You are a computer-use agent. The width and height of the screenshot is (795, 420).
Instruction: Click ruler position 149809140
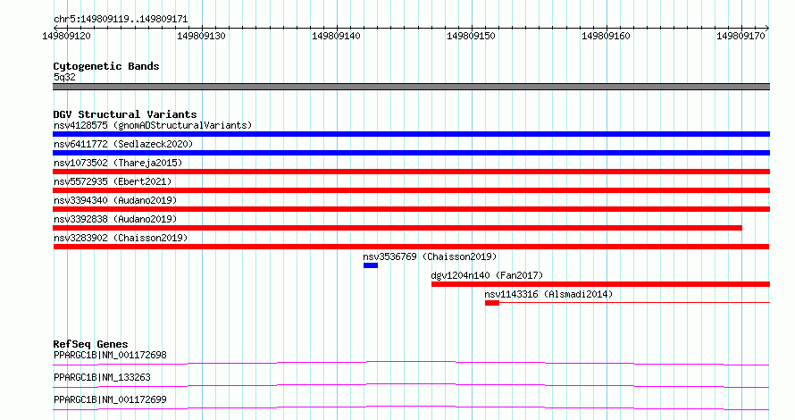pos(336,36)
